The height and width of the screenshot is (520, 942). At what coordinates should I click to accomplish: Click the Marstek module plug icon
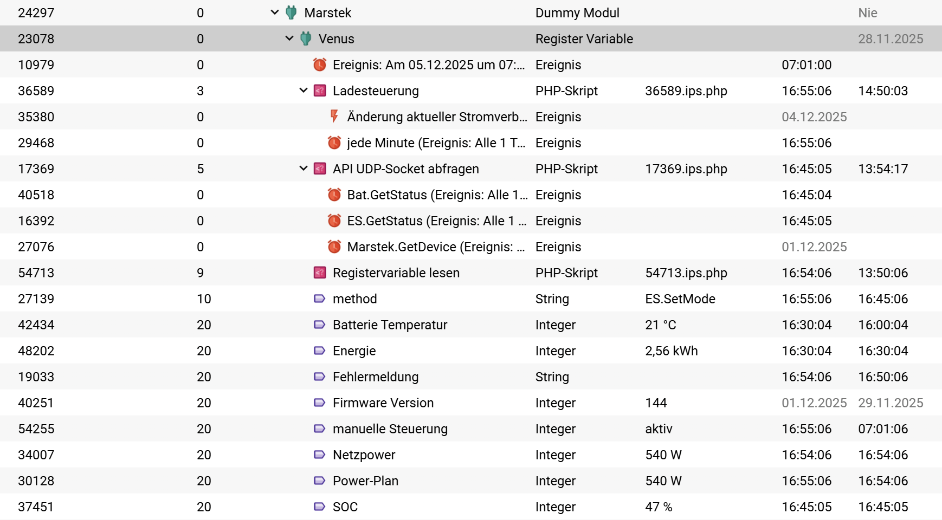click(x=291, y=12)
